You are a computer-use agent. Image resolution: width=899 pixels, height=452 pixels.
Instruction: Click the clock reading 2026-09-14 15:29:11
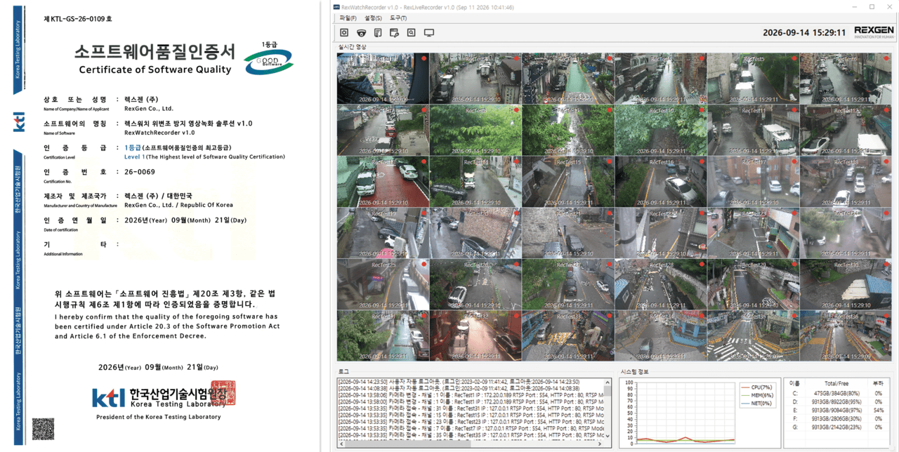804,32
